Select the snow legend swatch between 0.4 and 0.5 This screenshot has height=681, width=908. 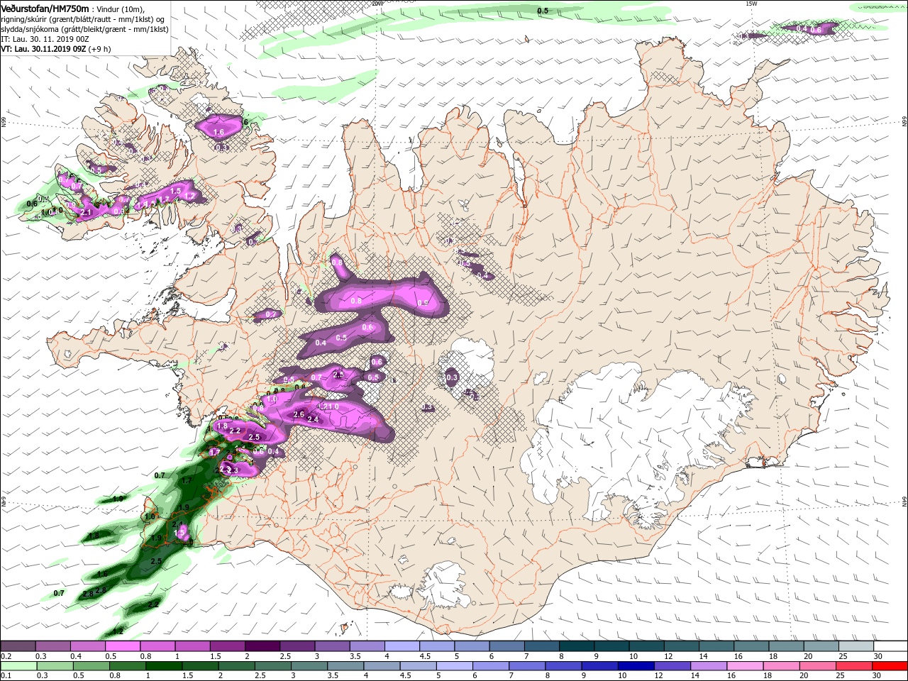pyautogui.click(x=87, y=646)
